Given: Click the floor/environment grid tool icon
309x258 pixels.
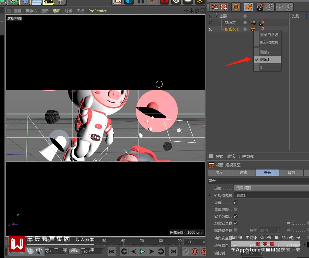Looking at the screenshot, I should pyautogui.click(x=37, y=2).
